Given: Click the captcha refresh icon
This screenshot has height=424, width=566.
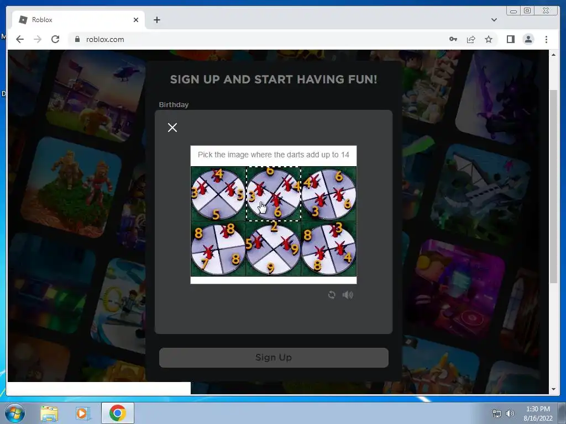Looking at the screenshot, I should (332, 295).
